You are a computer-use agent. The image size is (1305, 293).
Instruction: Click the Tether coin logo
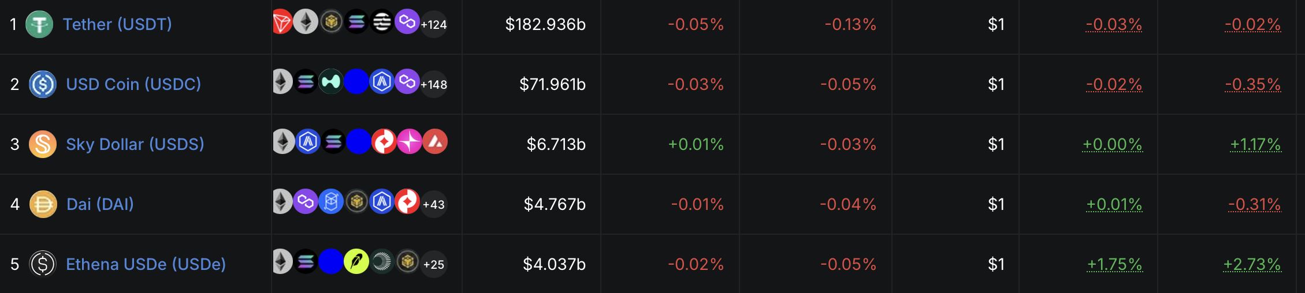[x=39, y=24]
